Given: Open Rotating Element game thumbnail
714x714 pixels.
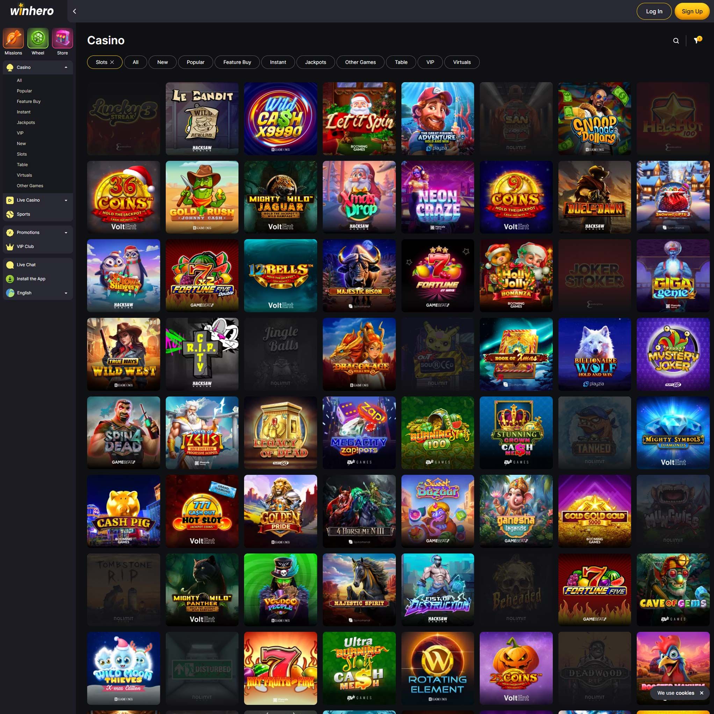Looking at the screenshot, I should point(438,668).
